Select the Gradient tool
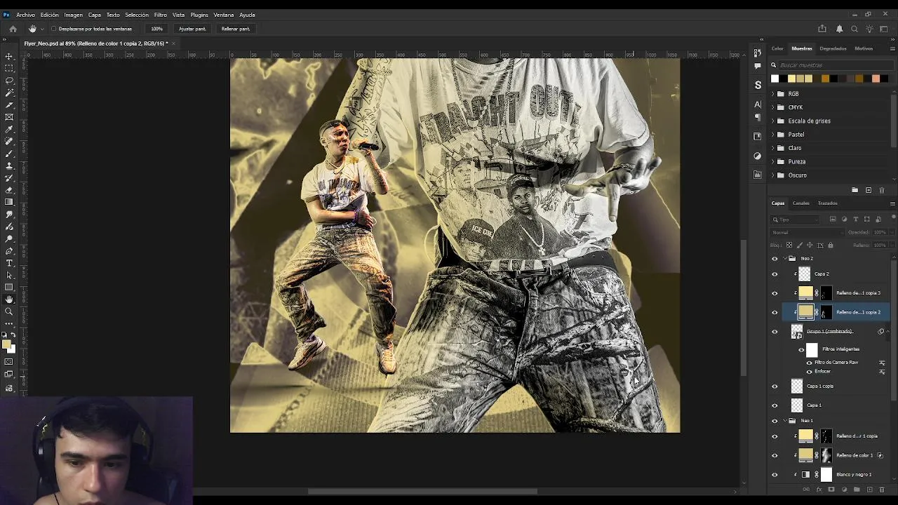The image size is (898, 505). click(x=9, y=202)
